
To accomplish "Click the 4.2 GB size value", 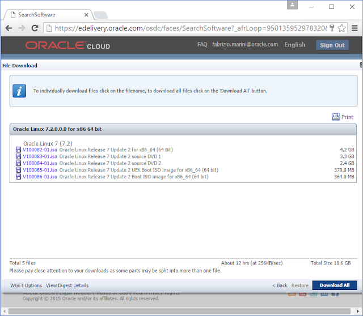I will pyautogui.click(x=347, y=150).
